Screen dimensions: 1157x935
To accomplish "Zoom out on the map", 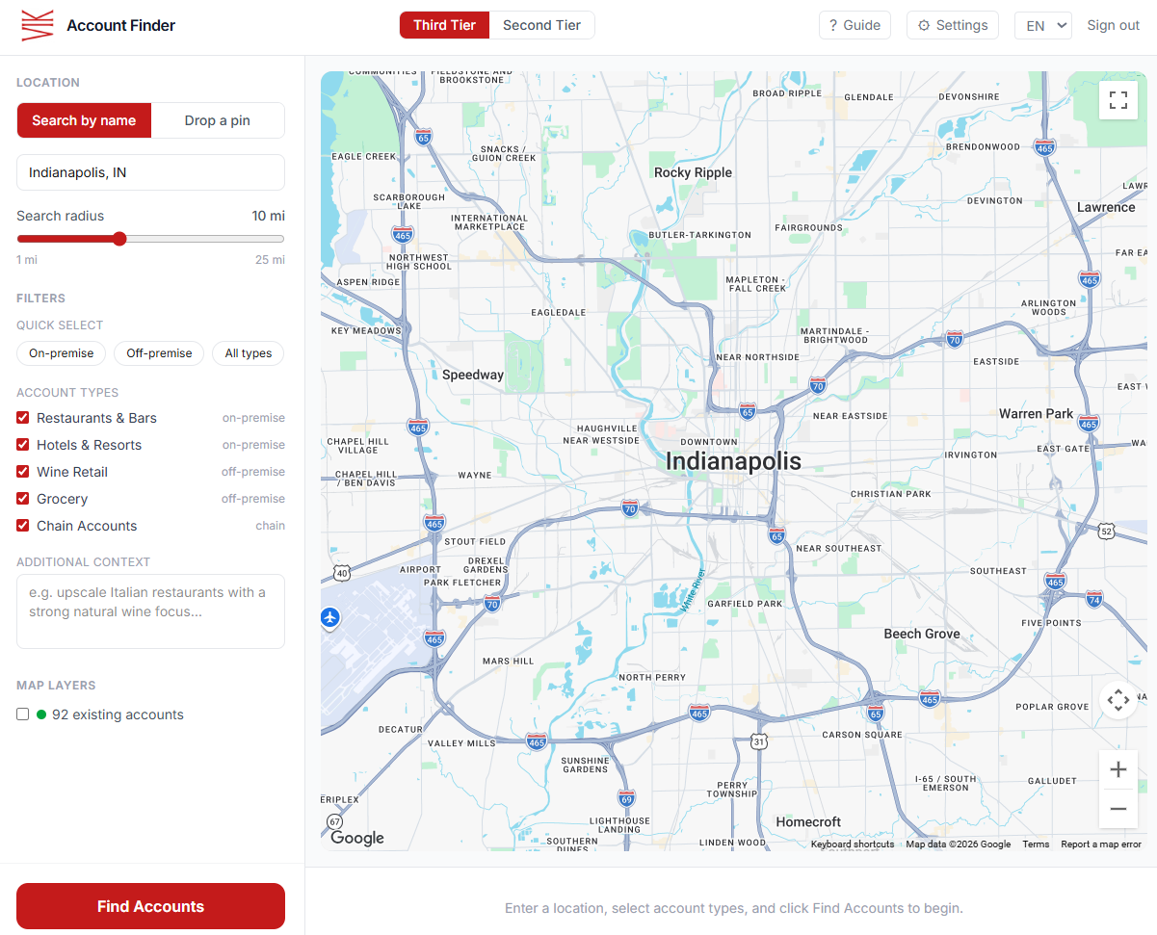I will tap(1118, 809).
